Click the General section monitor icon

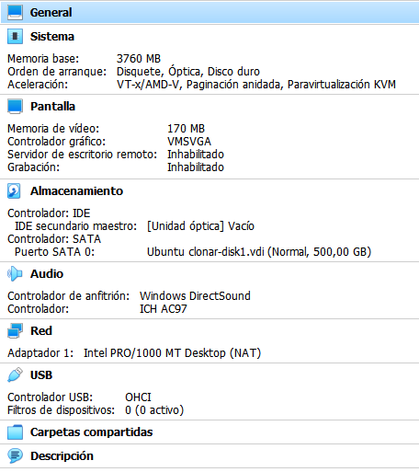point(15,13)
